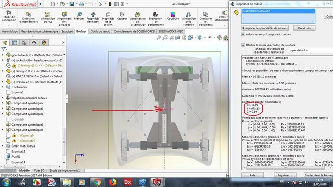Open Propriétés de la section tool

[108, 19]
